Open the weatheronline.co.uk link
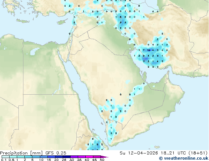This screenshot has height=161, width=209. point(184,158)
